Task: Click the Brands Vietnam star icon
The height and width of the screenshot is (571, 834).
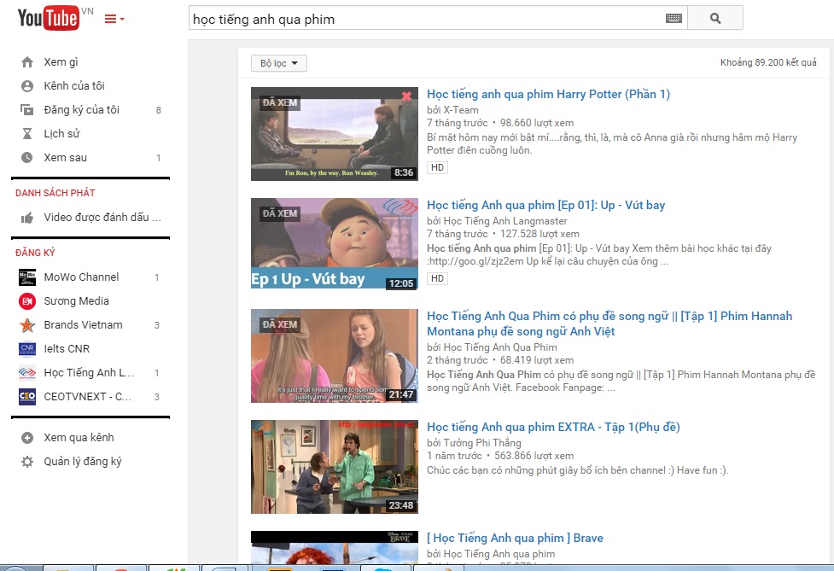Action: 27,325
